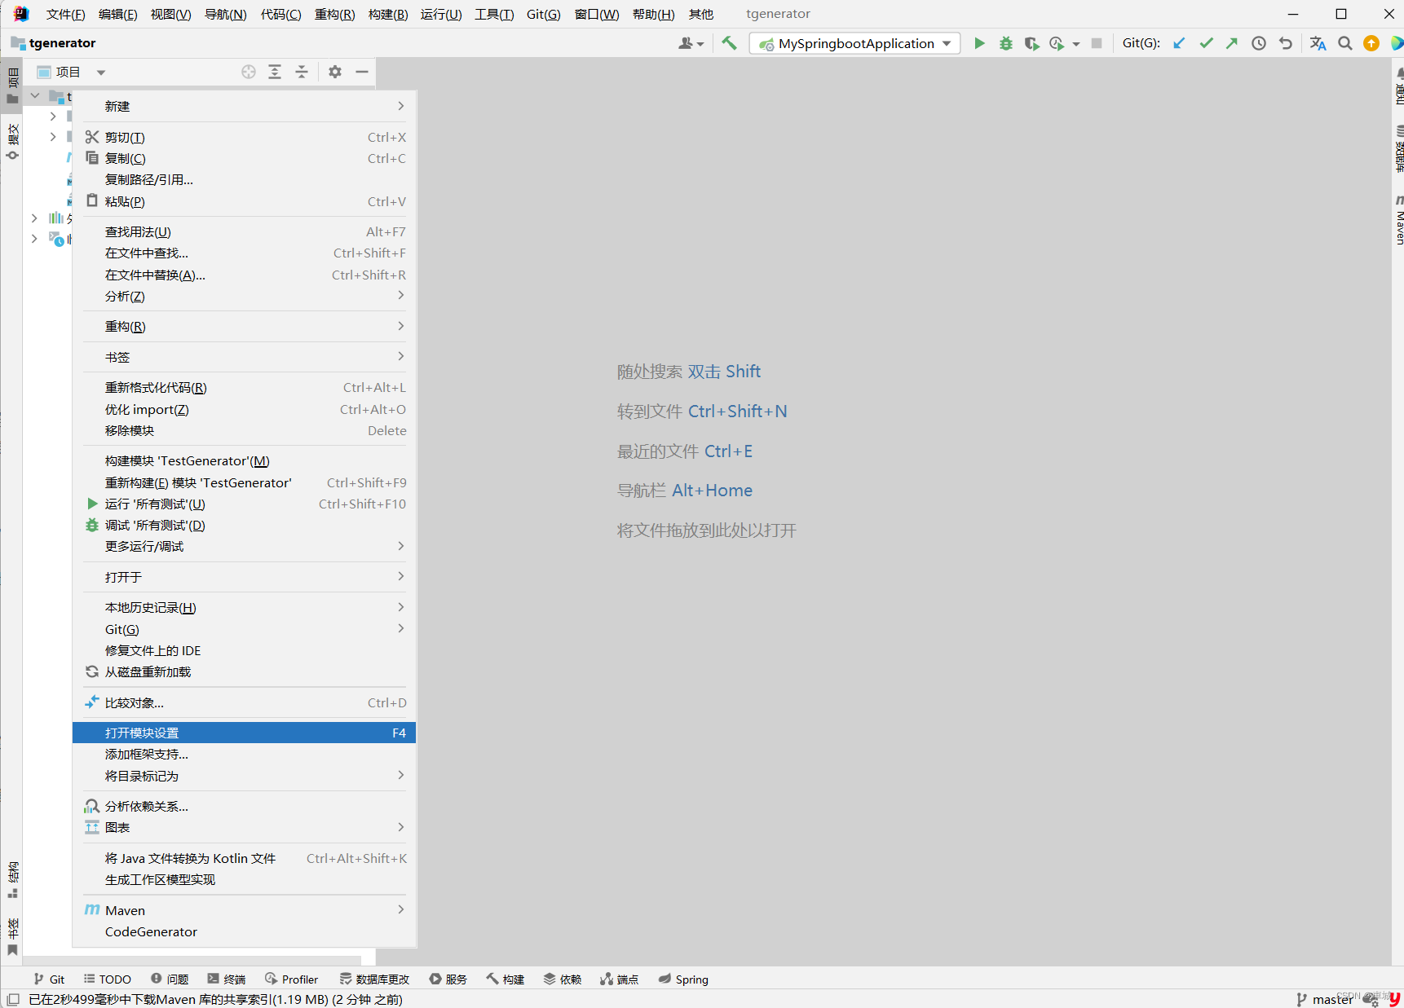Open the 依赖 dependencies tool window
1404x1008 pixels.
pos(563,979)
